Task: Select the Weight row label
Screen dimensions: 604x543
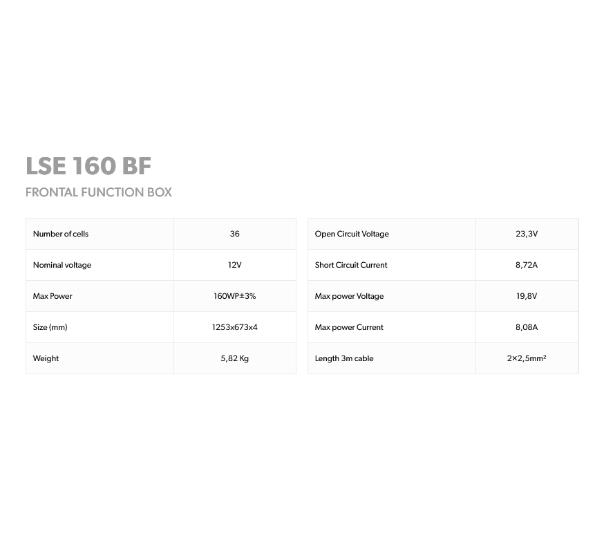Action: [x=46, y=358]
